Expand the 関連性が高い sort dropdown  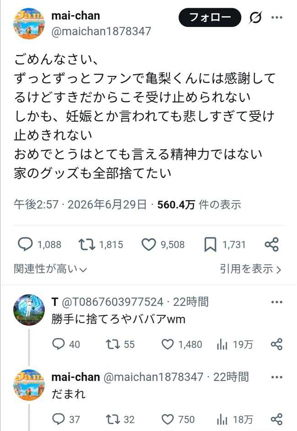[50, 269]
